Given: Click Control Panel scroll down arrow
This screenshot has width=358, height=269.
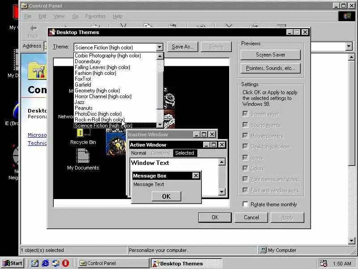Looking at the screenshot, I should (352, 241).
